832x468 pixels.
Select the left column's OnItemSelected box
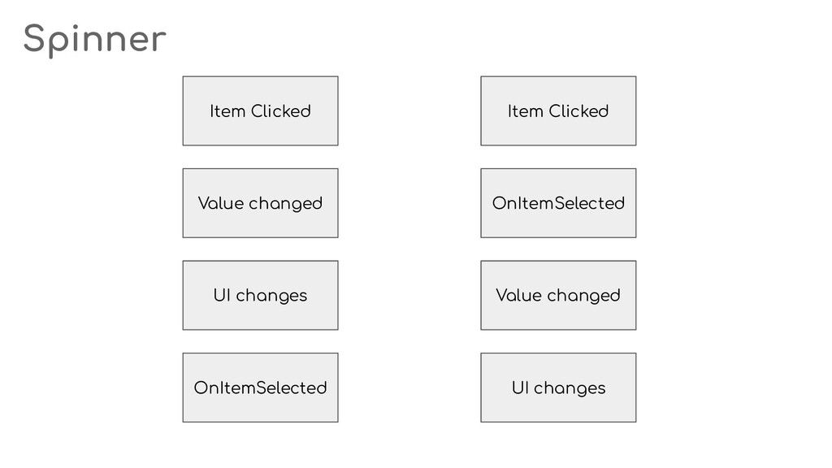coord(260,388)
